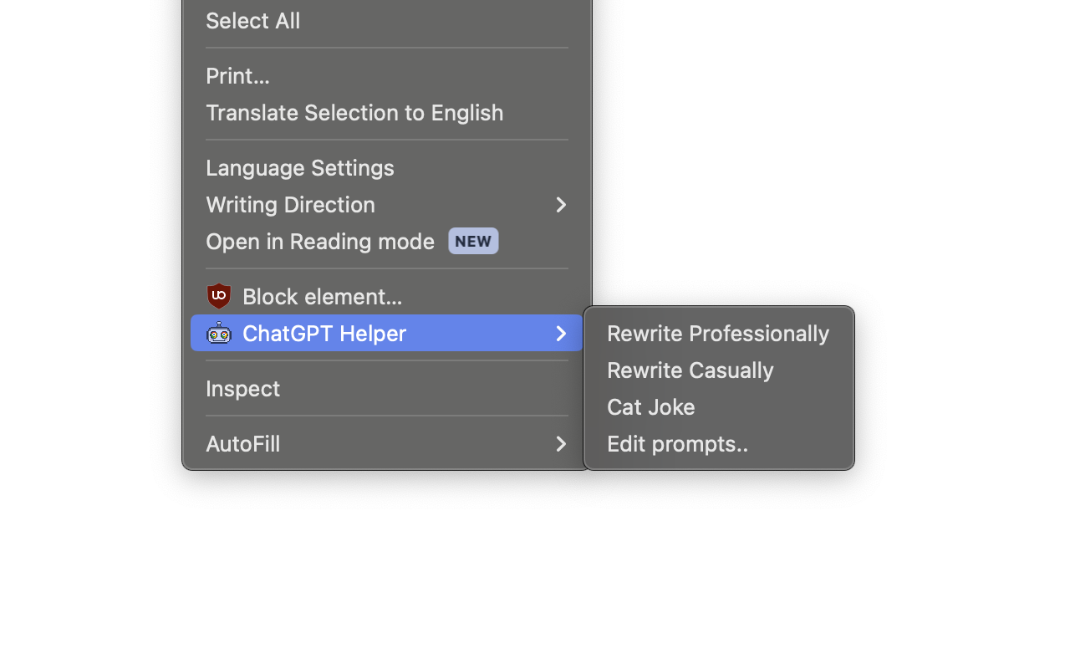The image size is (1070, 669).
Task: Expand the AutoFill submenu
Action: (x=560, y=444)
